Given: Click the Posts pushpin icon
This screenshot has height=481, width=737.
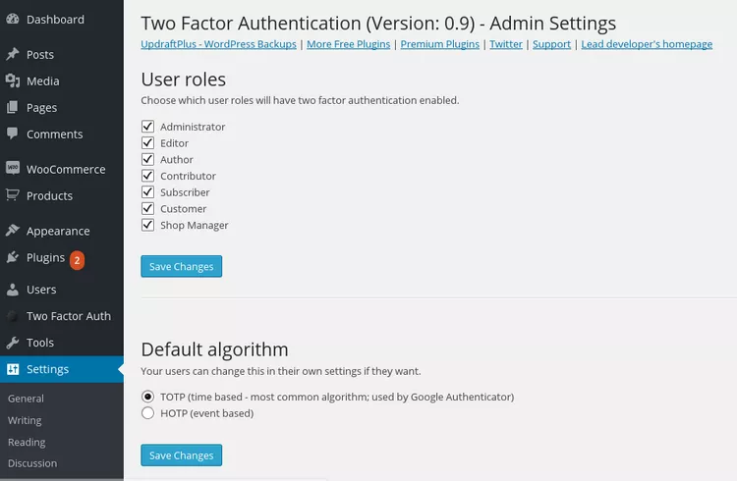Looking at the screenshot, I should [13, 55].
